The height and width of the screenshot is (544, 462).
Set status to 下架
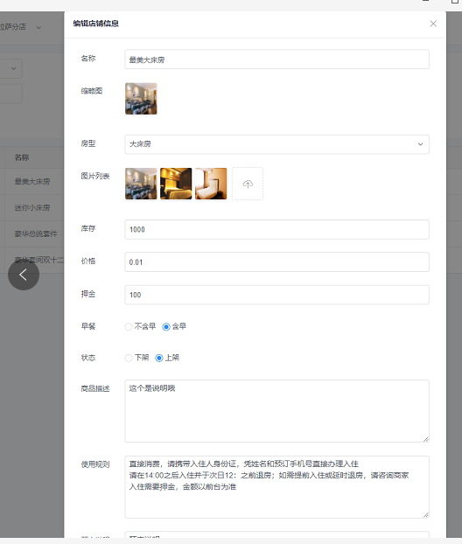pos(136,358)
